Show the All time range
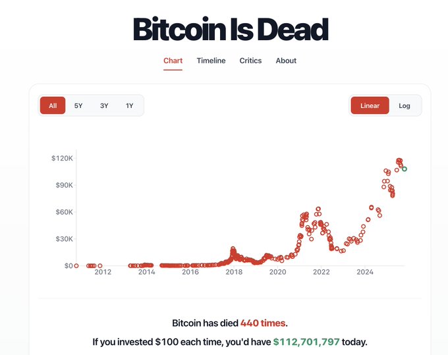The height and width of the screenshot is (355, 448). (x=53, y=105)
